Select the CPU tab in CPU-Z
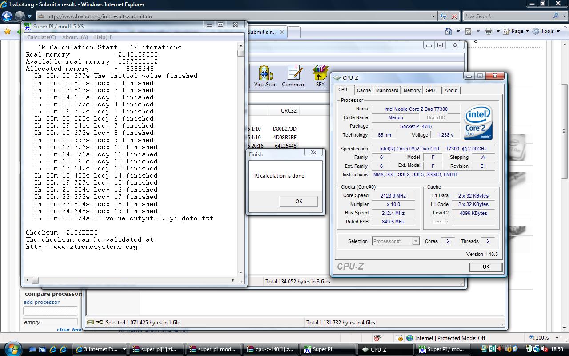Image resolution: width=569 pixels, height=356 pixels. pos(343,90)
